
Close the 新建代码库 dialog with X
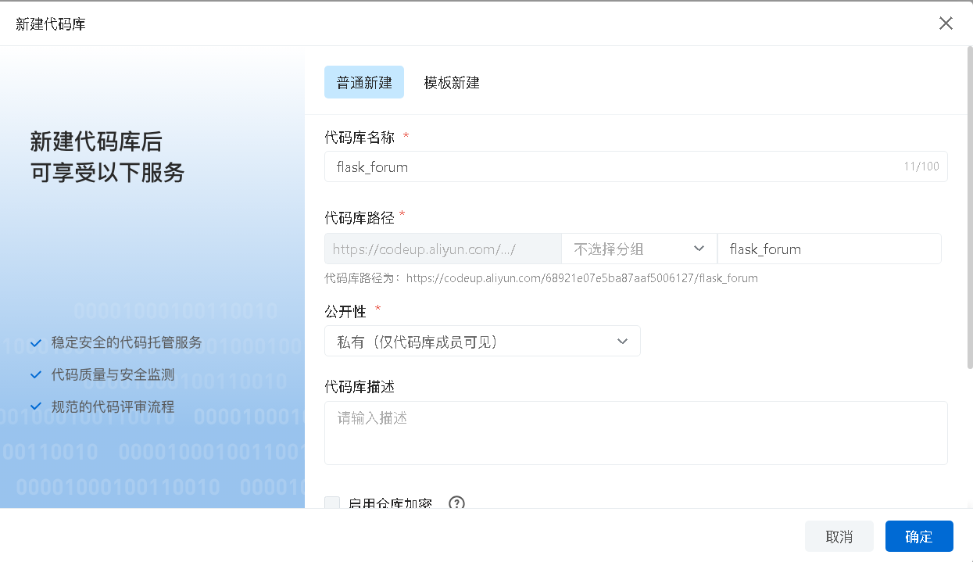coord(946,23)
